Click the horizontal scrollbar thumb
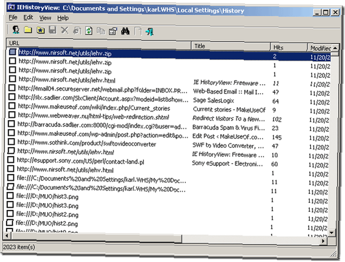This screenshot has height=262, width=345. pos(96,238)
